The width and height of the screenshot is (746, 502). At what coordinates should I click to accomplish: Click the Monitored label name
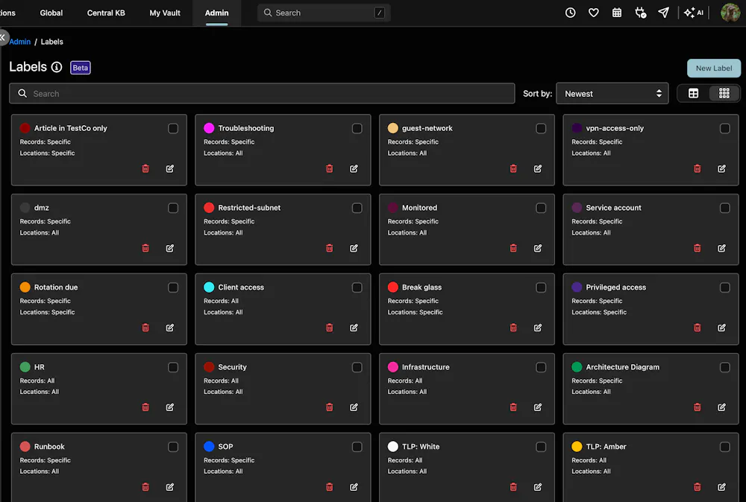point(419,208)
